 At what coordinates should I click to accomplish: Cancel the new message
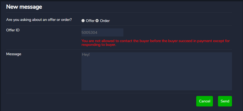pos(205,101)
